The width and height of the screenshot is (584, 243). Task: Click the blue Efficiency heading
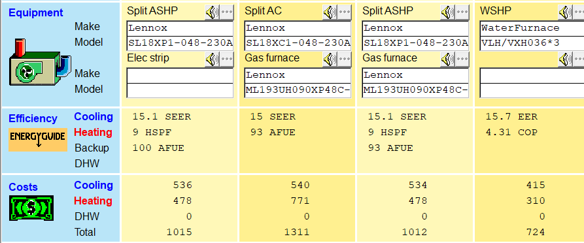click(33, 118)
